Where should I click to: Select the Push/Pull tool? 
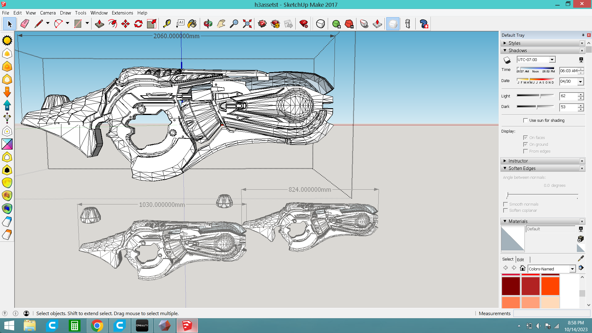click(99, 24)
